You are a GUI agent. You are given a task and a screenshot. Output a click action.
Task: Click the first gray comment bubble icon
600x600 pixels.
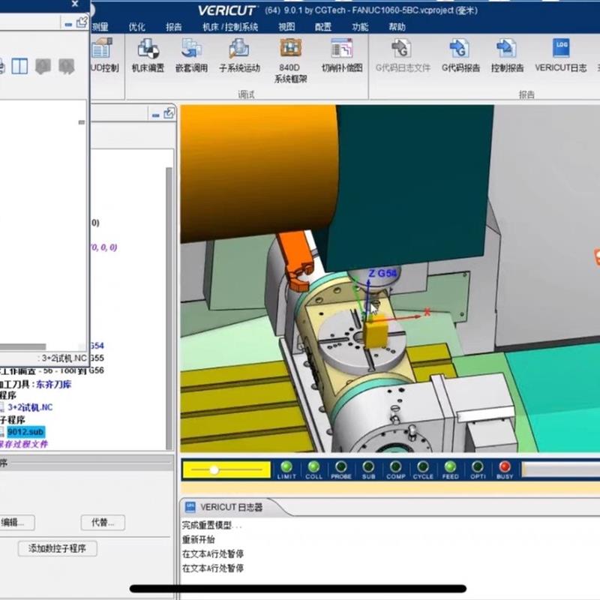point(43,66)
